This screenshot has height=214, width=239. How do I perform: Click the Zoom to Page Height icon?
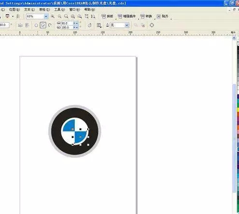coord(93,16)
